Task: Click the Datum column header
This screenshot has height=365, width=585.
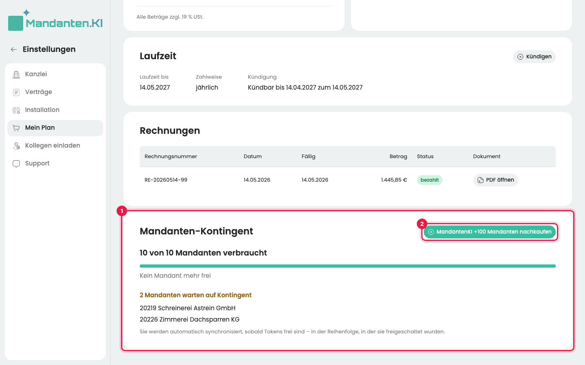Action: pos(253,157)
